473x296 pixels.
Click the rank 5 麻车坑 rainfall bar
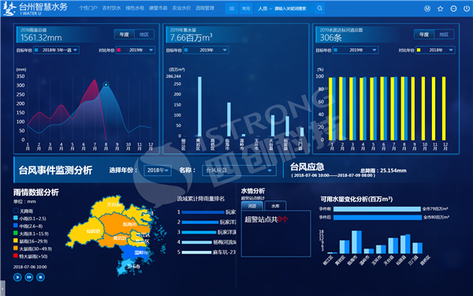pyautogui.click(x=196, y=253)
